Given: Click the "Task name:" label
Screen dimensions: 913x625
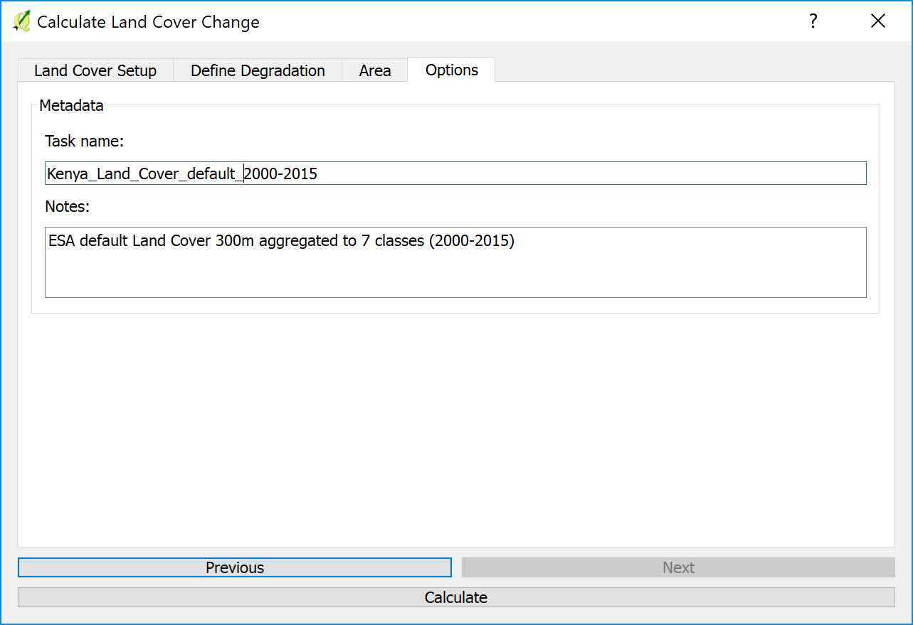Looking at the screenshot, I should [85, 141].
